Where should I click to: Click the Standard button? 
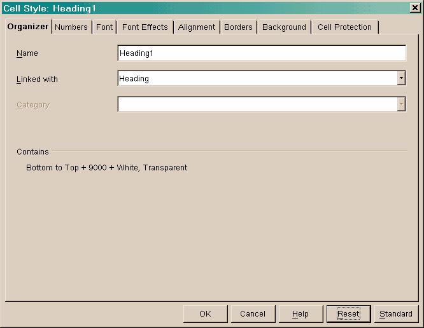(x=396, y=314)
